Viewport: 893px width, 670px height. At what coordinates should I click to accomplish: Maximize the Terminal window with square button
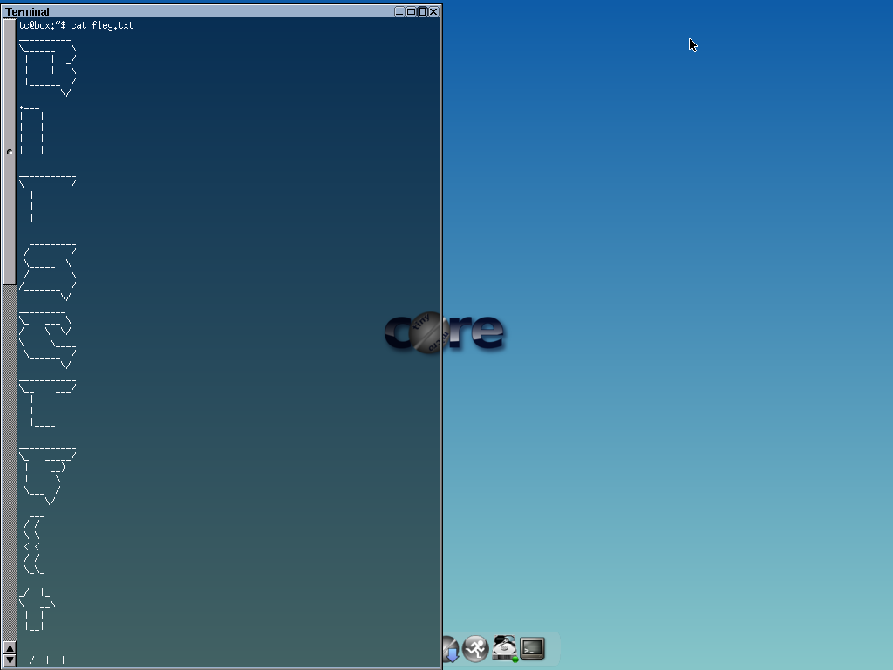click(411, 11)
